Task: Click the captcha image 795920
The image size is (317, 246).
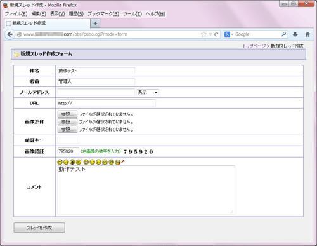Action: pos(138,152)
